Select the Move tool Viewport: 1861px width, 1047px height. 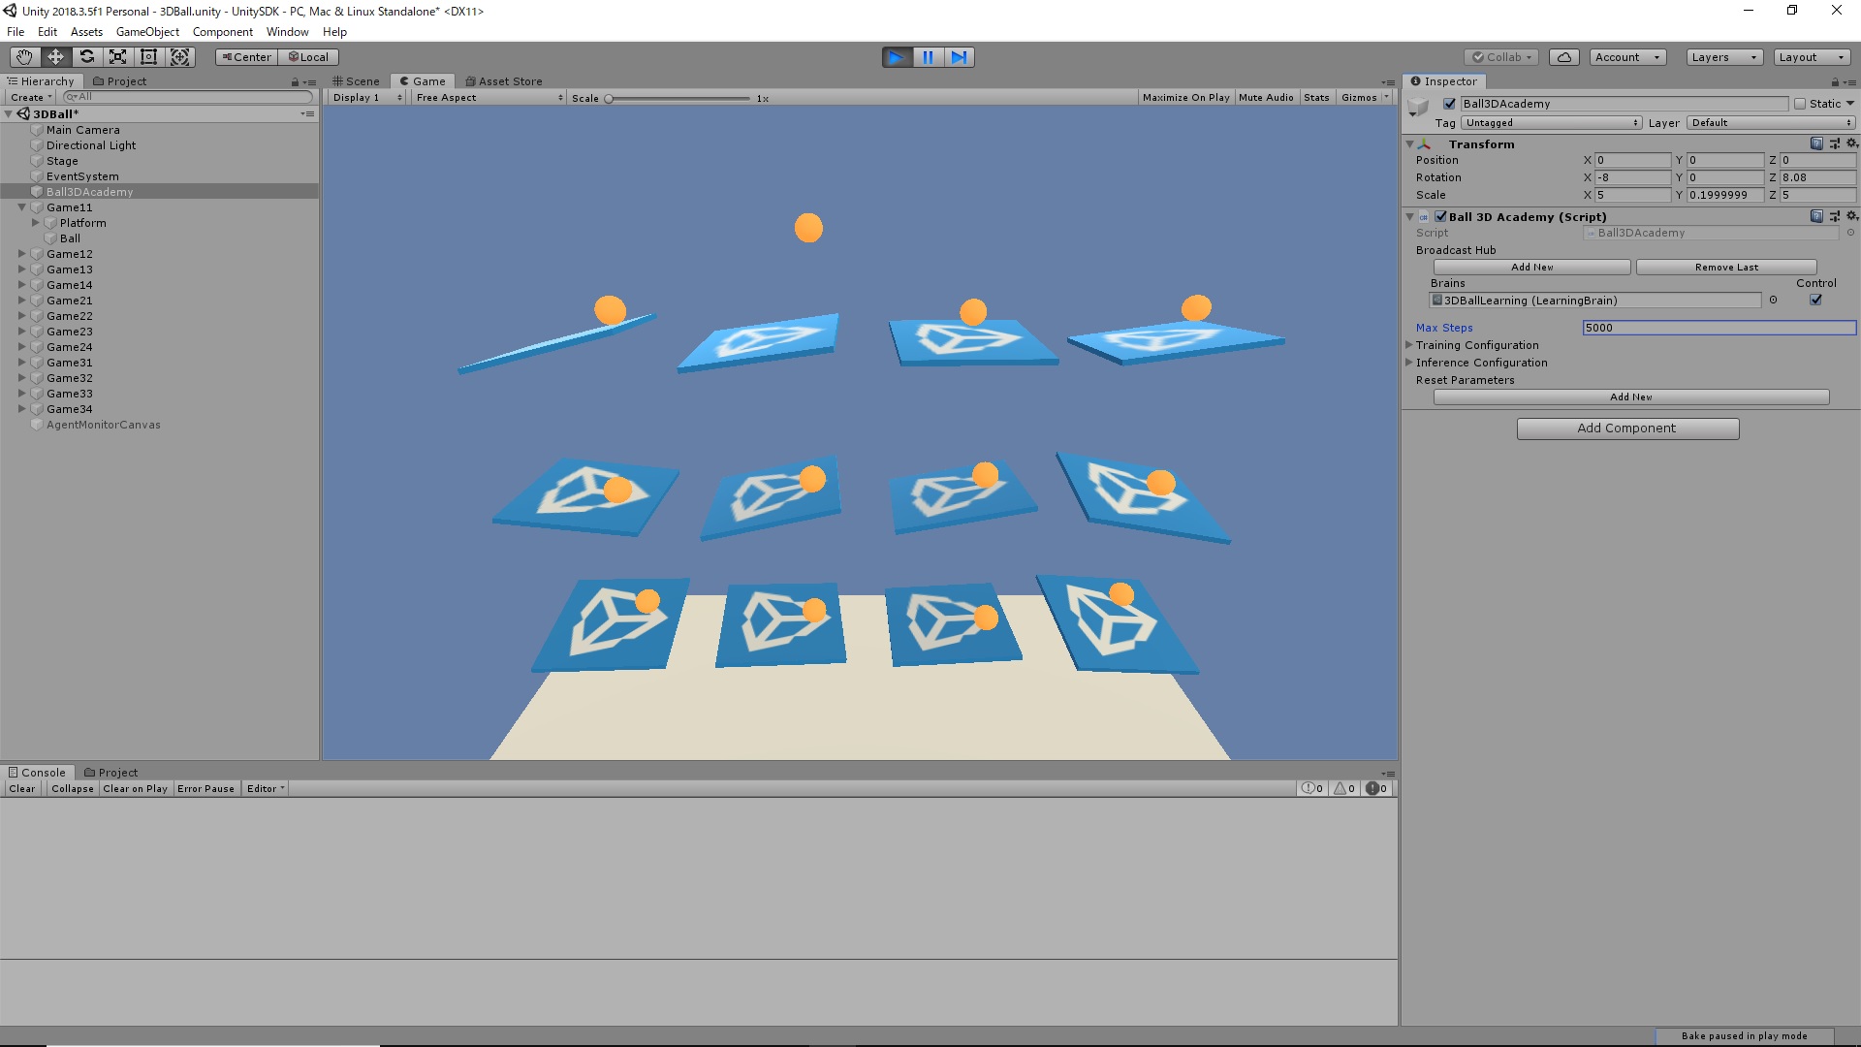pos(55,57)
